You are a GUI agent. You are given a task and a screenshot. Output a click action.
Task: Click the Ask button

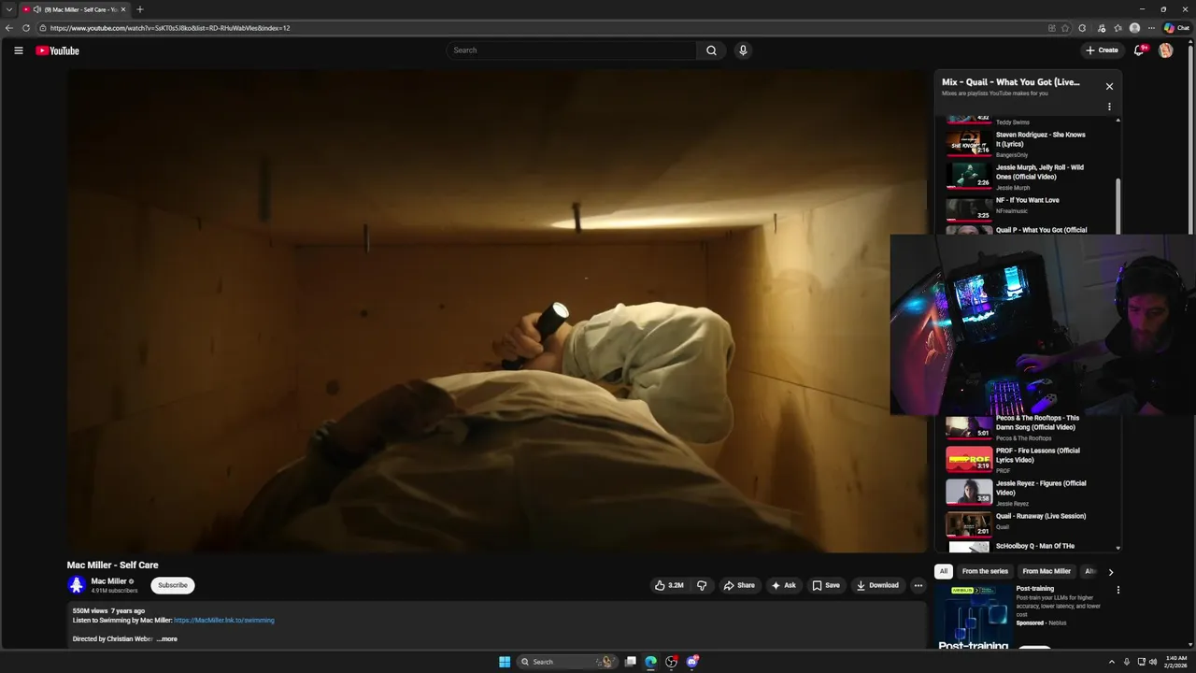(783, 585)
